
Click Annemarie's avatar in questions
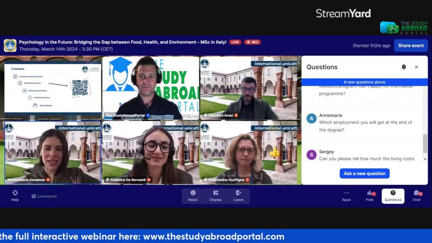311,118
